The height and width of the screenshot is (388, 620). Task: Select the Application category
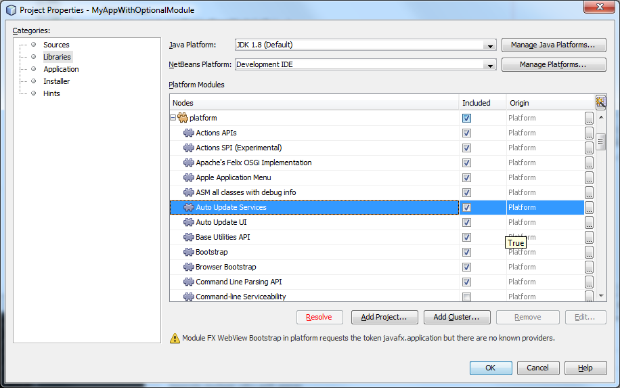[x=61, y=69]
